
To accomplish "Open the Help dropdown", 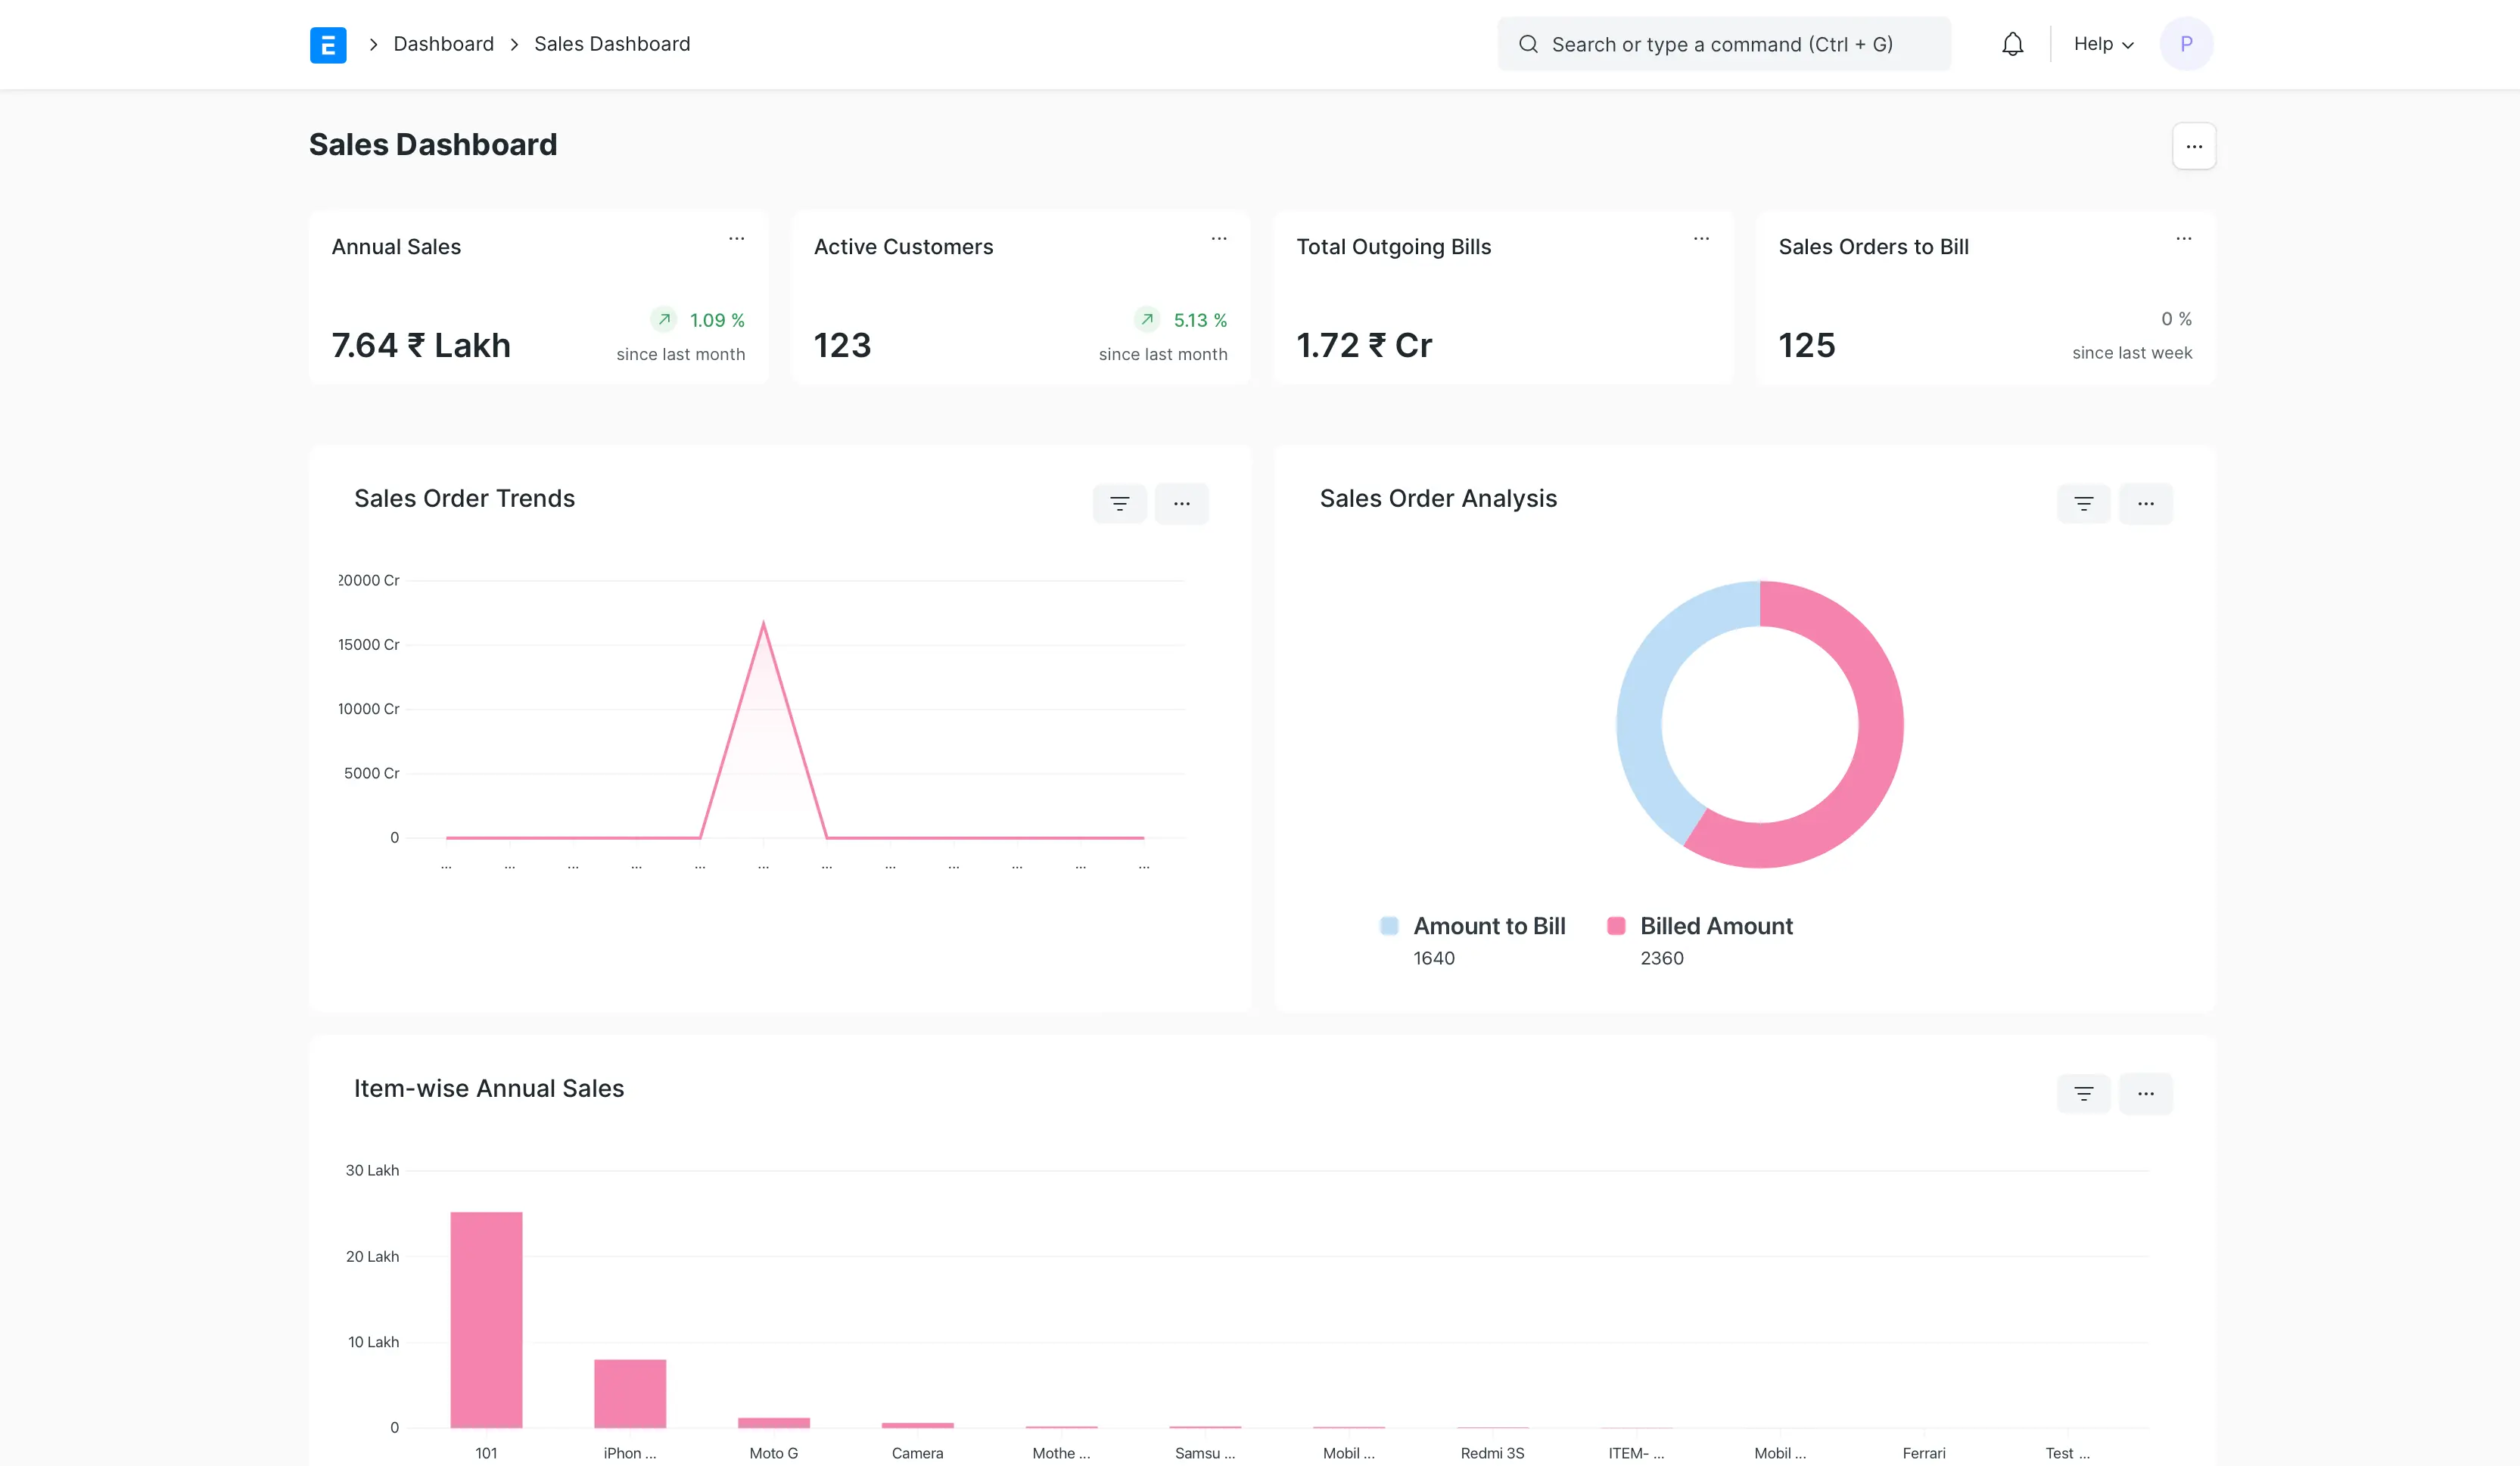I will 2102,44.
